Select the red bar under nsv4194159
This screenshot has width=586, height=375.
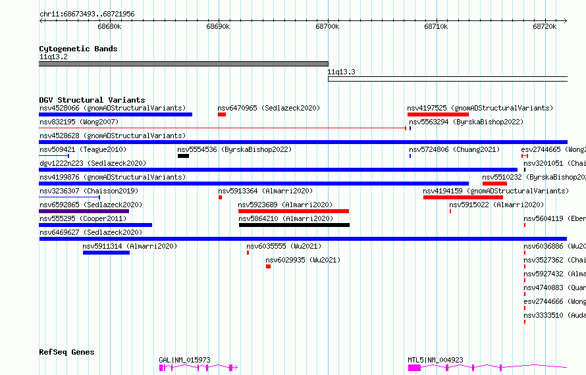(463, 197)
